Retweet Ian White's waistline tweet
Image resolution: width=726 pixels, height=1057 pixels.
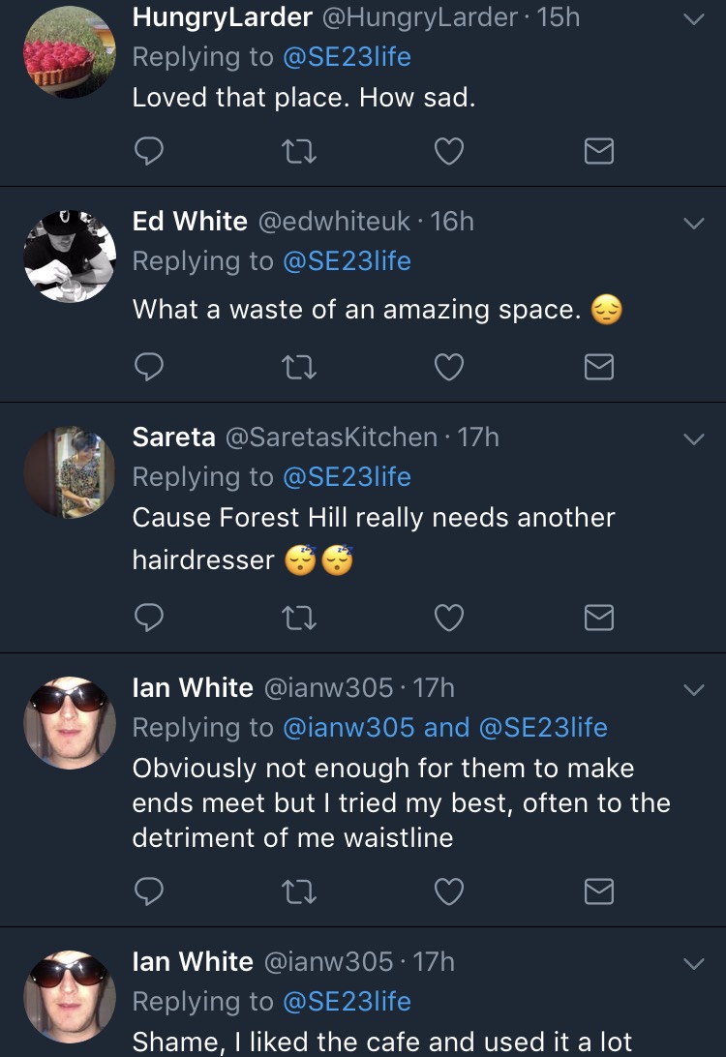coord(299,891)
